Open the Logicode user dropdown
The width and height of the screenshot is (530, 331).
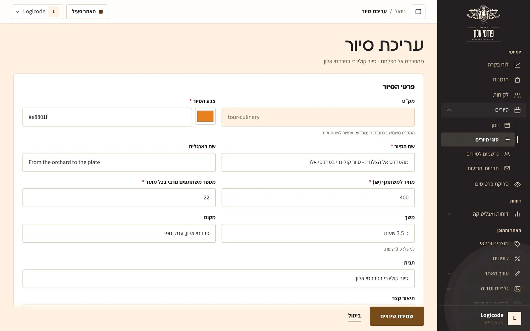click(x=37, y=12)
